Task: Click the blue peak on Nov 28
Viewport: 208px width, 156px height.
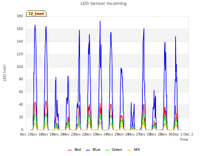Action: click(x=144, y=28)
